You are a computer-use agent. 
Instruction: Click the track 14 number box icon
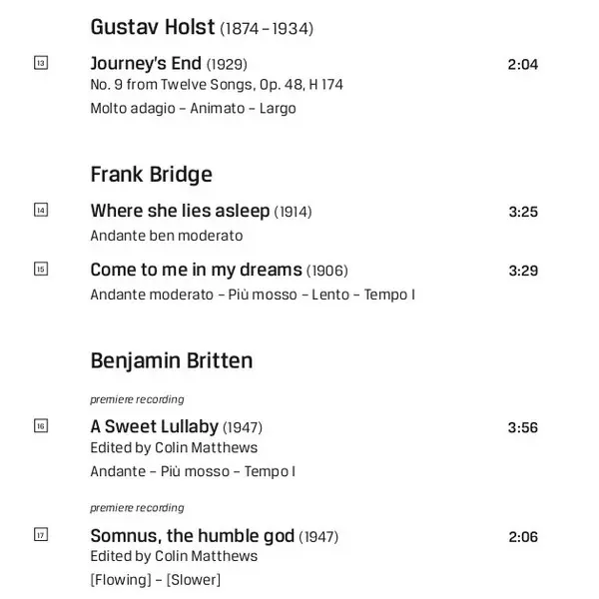41,210
